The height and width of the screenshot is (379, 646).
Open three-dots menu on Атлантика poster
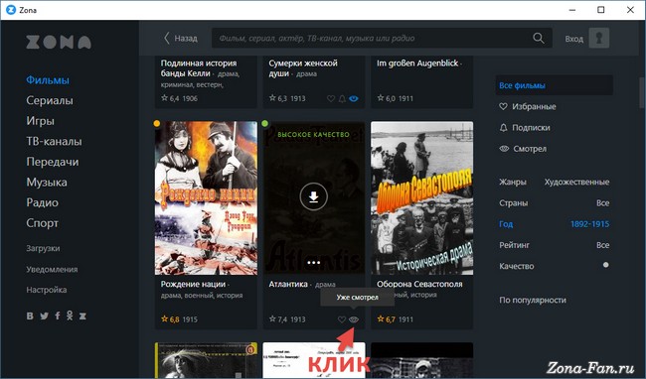coord(313,263)
